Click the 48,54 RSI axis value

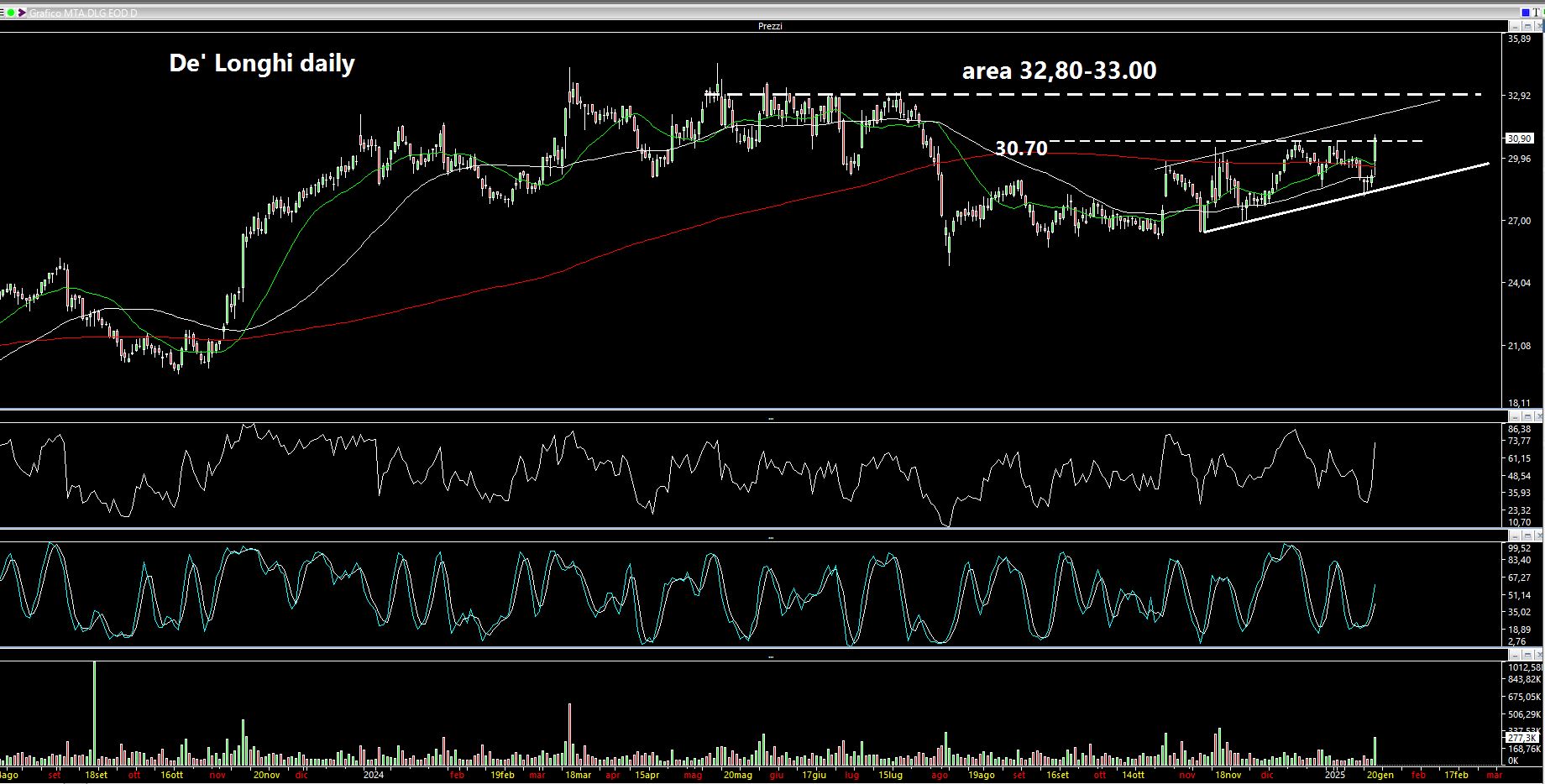tap(1519, 476)
